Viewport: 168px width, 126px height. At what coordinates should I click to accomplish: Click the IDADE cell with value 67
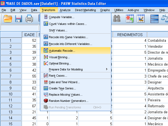[29, 106]
